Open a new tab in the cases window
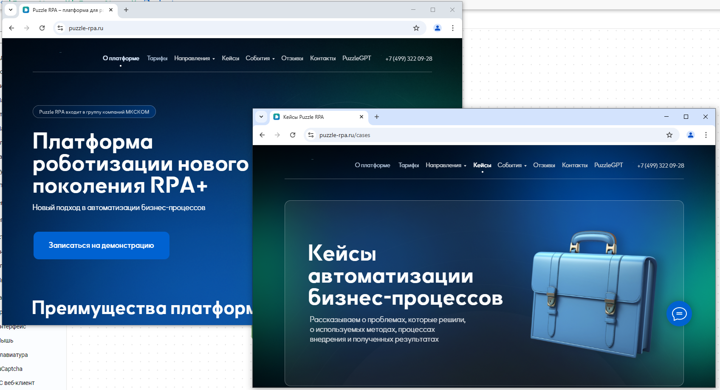Image resolution: width=720 pixels, height=390 pixels. point(377,117)
